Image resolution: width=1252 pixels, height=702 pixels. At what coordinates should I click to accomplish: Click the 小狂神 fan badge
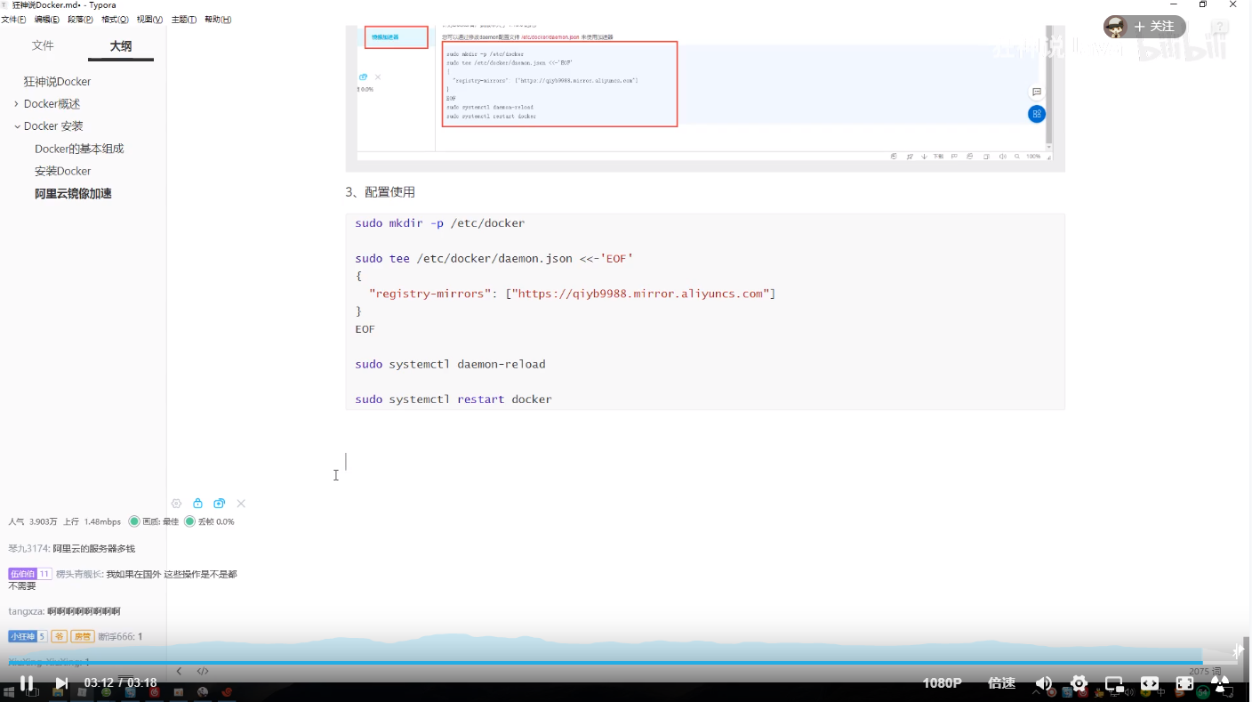click(x=27, y=636)
